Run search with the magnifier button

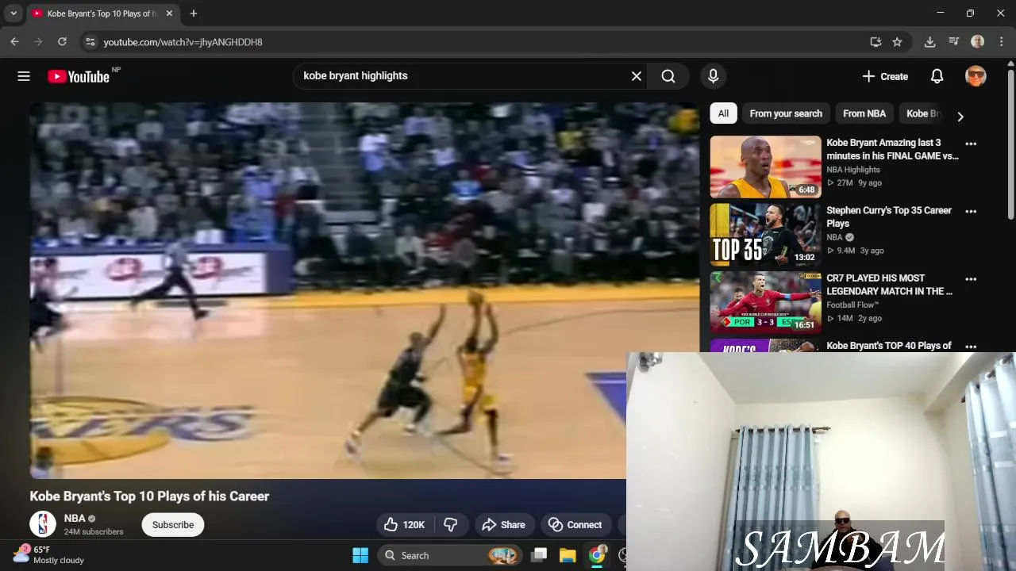point(668,76)
